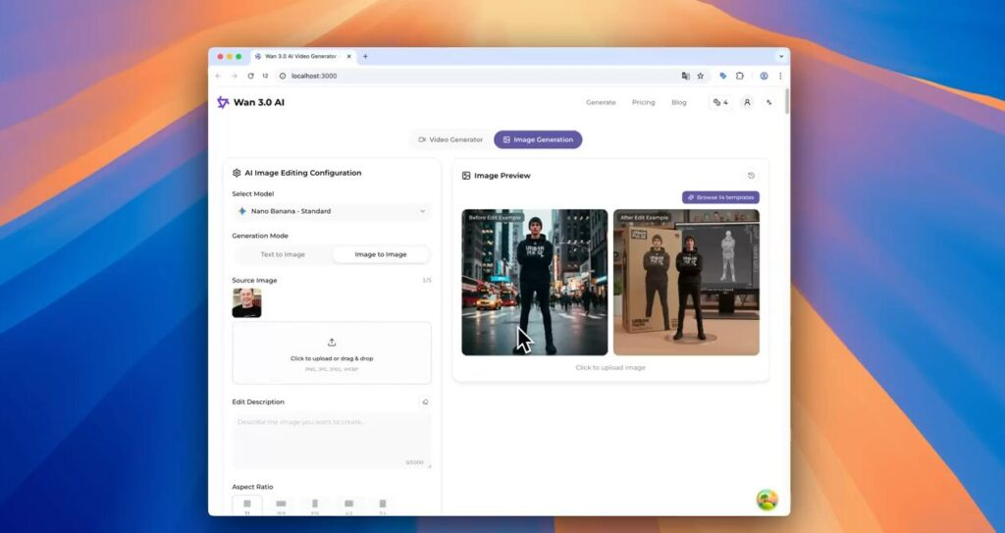Open the Generate nav link
The image size is (1005, 533).
pos(601,103)
